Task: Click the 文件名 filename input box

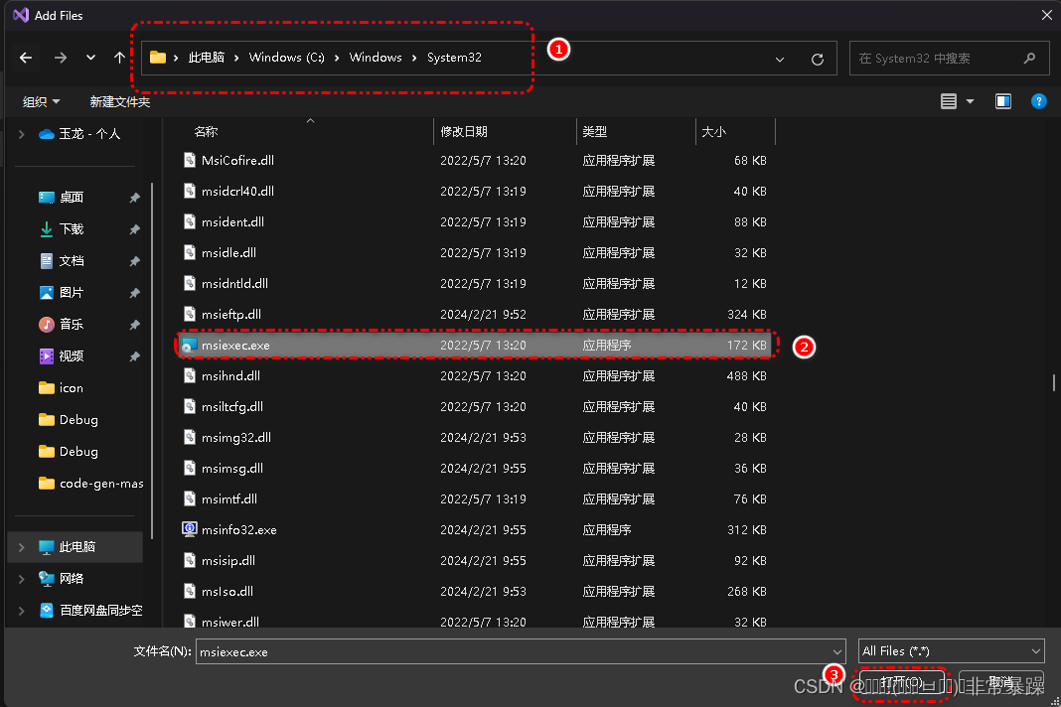Action: [x=513, y=651]
